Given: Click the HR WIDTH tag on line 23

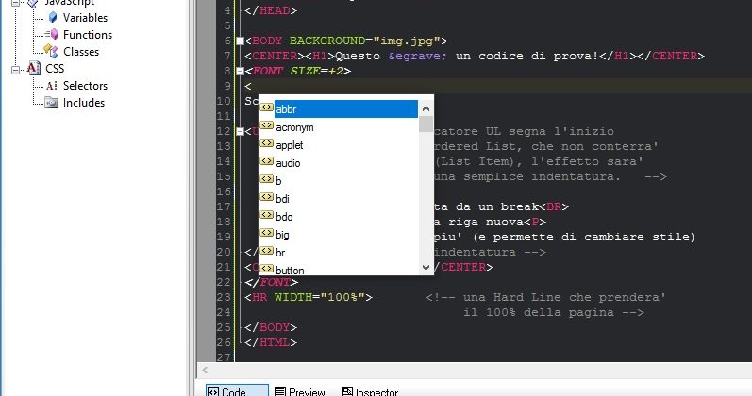Looking at the screenshot, I should pos(309,297).
